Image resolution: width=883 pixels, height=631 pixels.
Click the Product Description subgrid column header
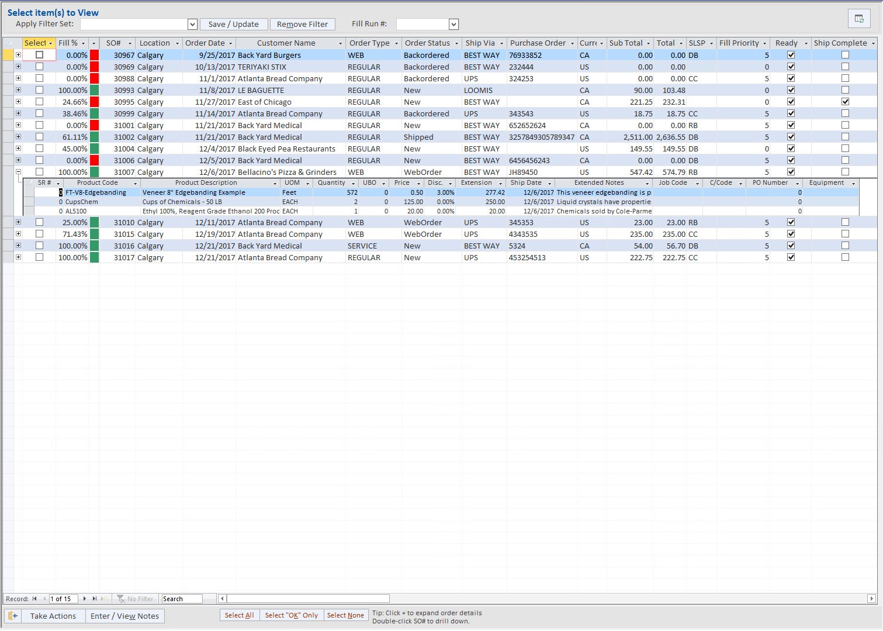coord(206,183)
